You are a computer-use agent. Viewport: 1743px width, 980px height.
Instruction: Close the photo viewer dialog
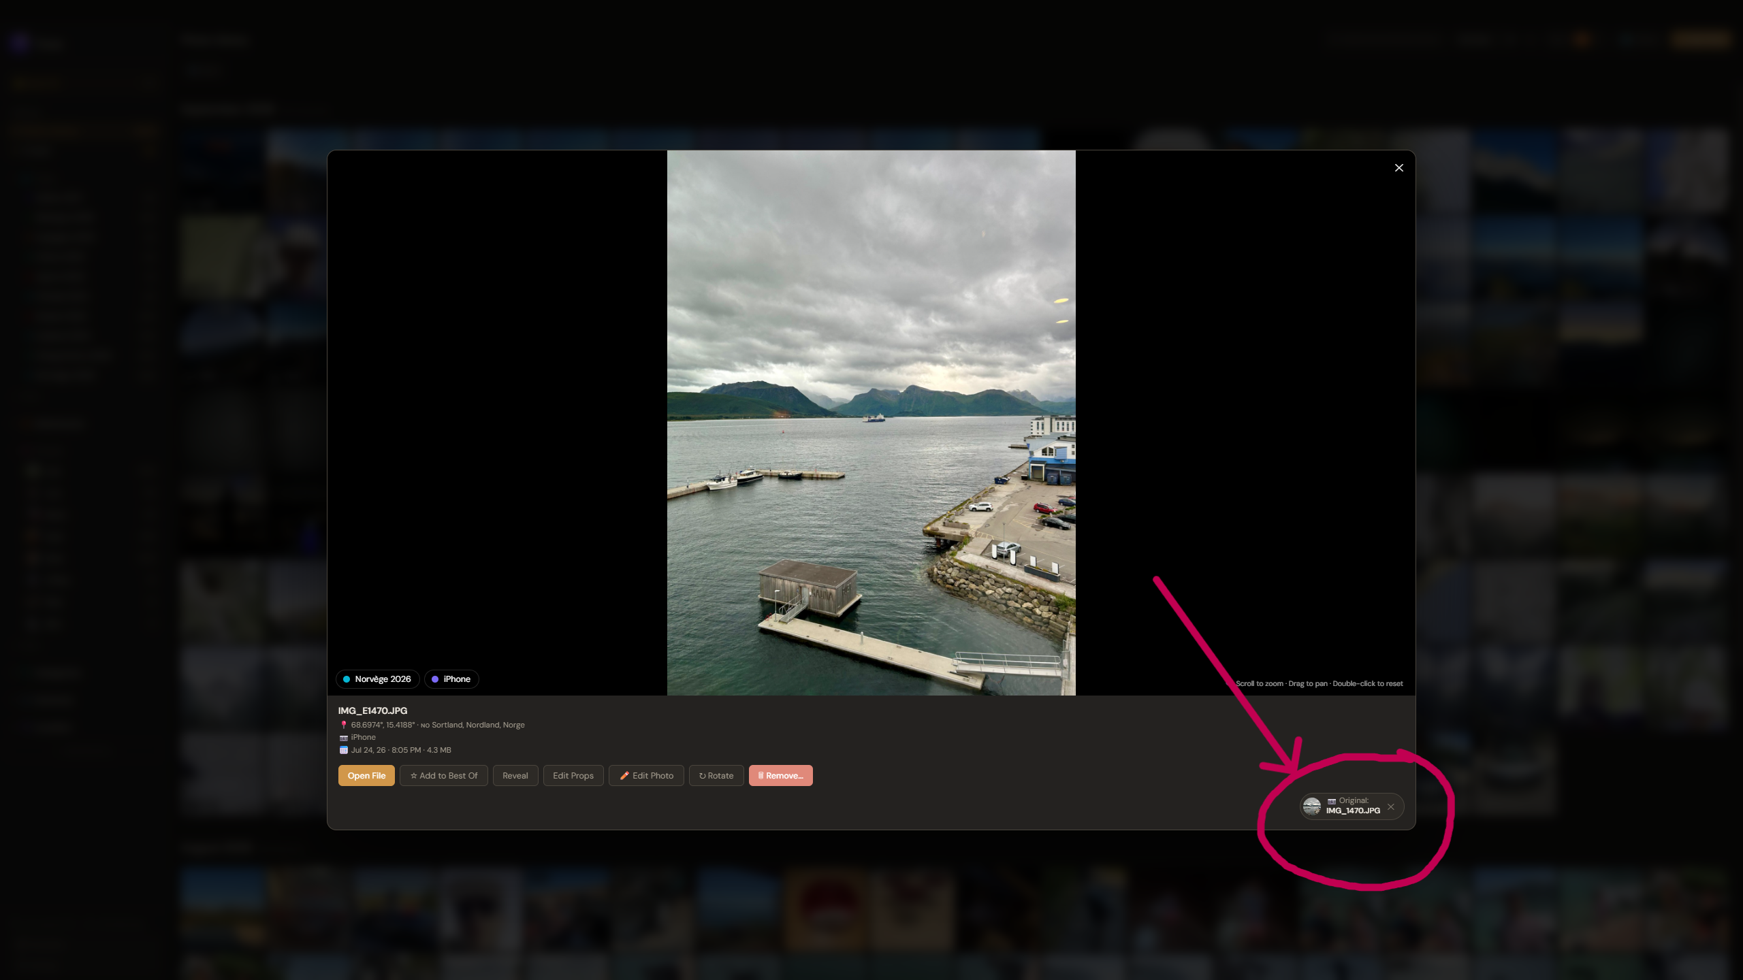click(x=1398, y=168)
